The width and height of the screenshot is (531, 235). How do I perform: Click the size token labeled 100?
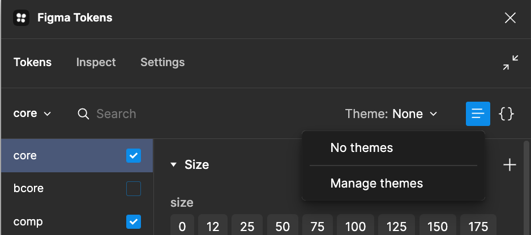pos(356,227)
